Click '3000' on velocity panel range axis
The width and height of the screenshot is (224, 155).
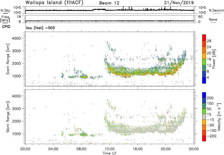pyautogui.click(x=16, y=109)
